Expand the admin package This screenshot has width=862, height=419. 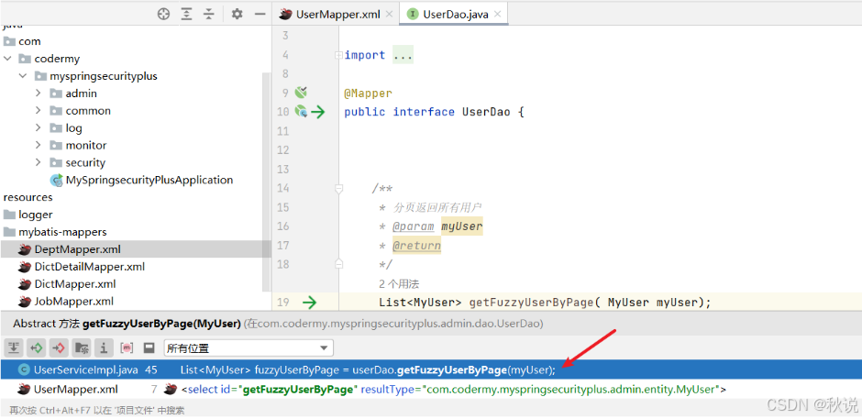click(38, 94)
